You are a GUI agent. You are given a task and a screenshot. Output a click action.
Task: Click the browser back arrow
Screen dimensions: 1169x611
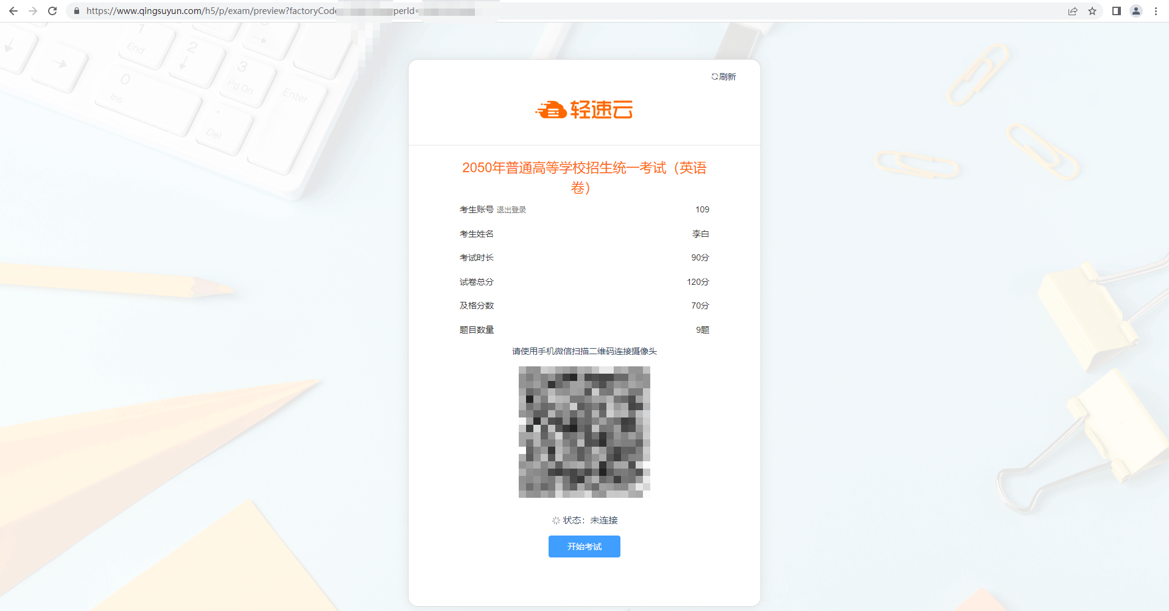click(13, 11)
